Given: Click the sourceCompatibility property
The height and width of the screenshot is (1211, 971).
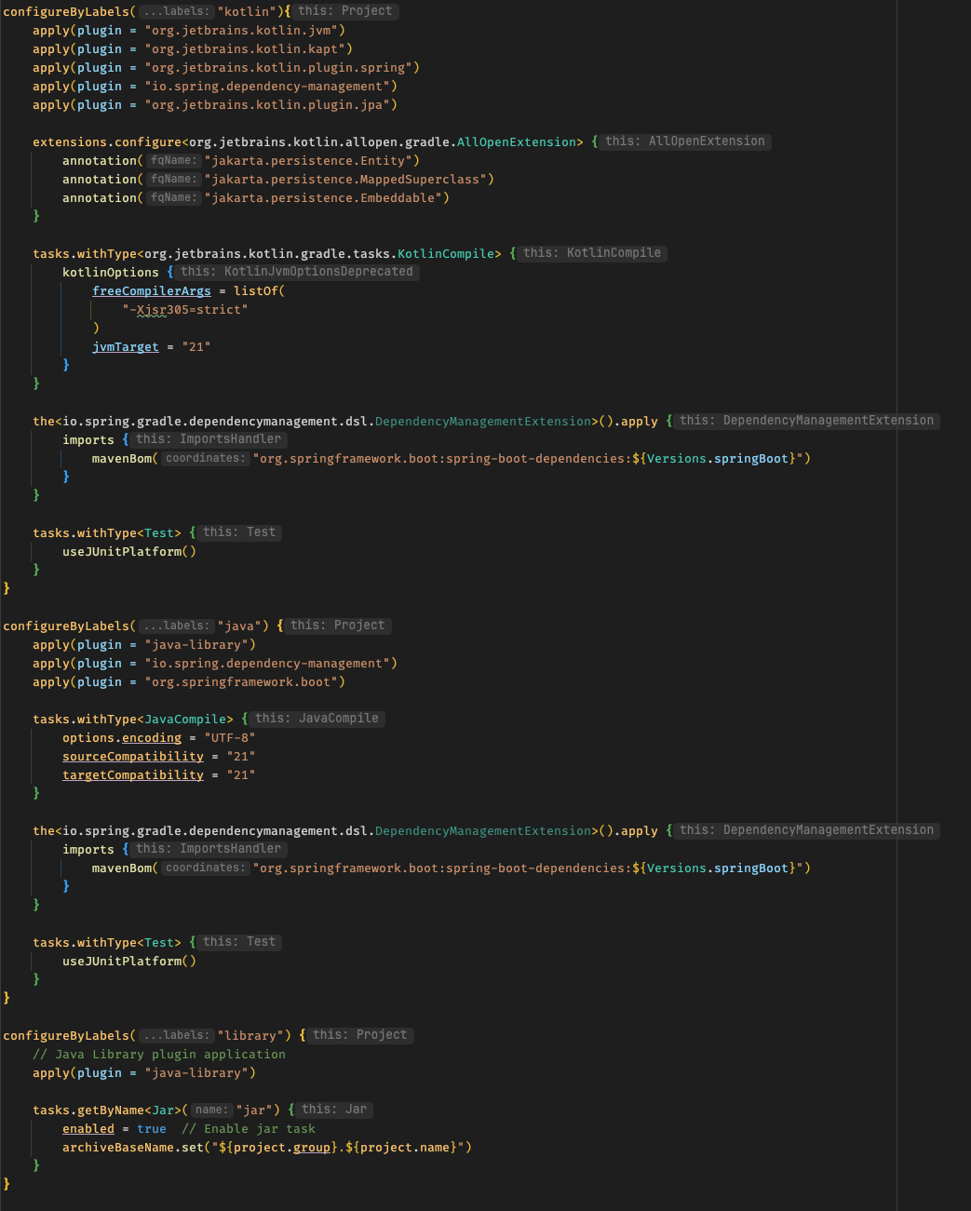Looking at the screenshot, I should coord(133,756).
